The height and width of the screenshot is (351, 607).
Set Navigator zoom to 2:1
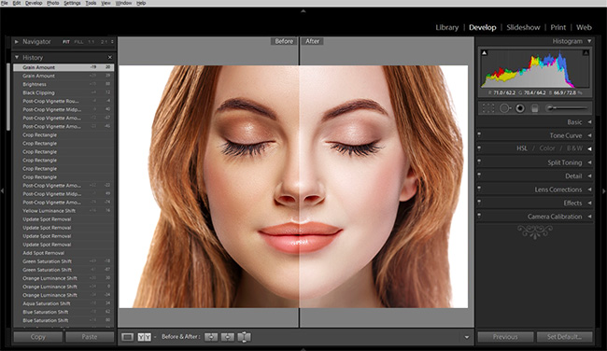click(x=104, y=42)
